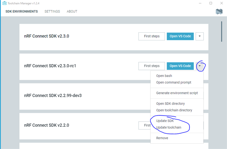The image size is (227, 149).
Task: Select the SDK ENVIRONMENTS tab
Action: click(x=22, y=11)
